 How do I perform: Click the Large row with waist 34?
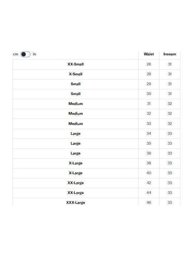pos(96,134)
